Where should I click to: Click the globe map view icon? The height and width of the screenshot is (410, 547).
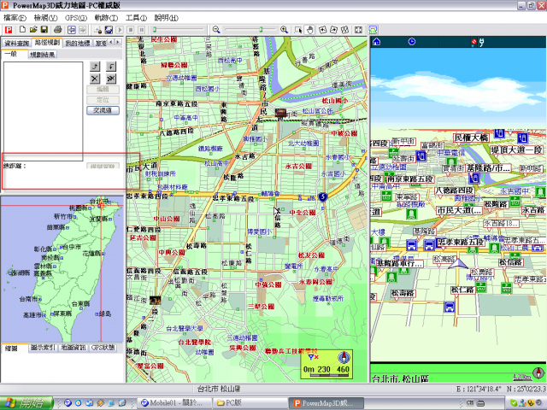point(109,30)
